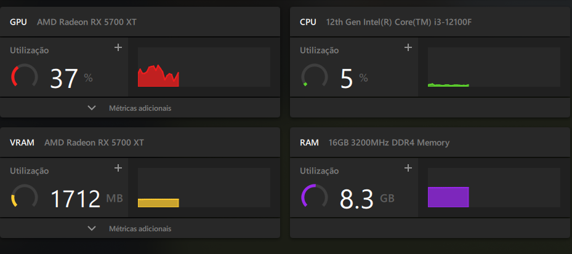Expand VRAM additional metrics chevron
Screen dimensions: 572x254
click(92, 229)
